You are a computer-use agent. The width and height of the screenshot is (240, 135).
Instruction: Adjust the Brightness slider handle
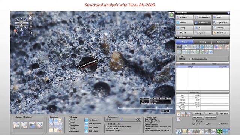pos(121,120)
